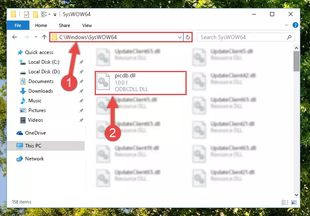This screenshot has height=216, width=310.
Task: Click the pin icon next to Music
Action: [81, 101]
